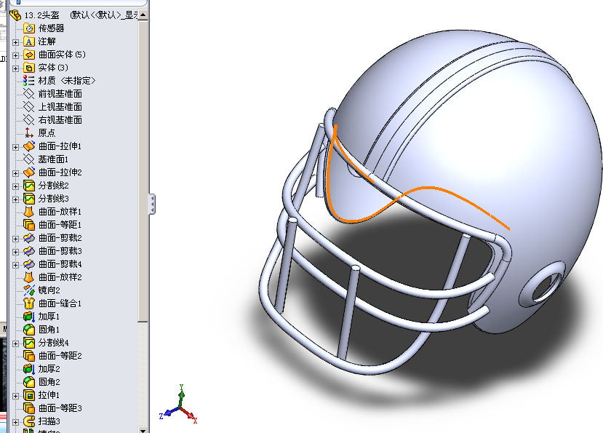Click the 基准面1 plane icon

pos(29,159)
